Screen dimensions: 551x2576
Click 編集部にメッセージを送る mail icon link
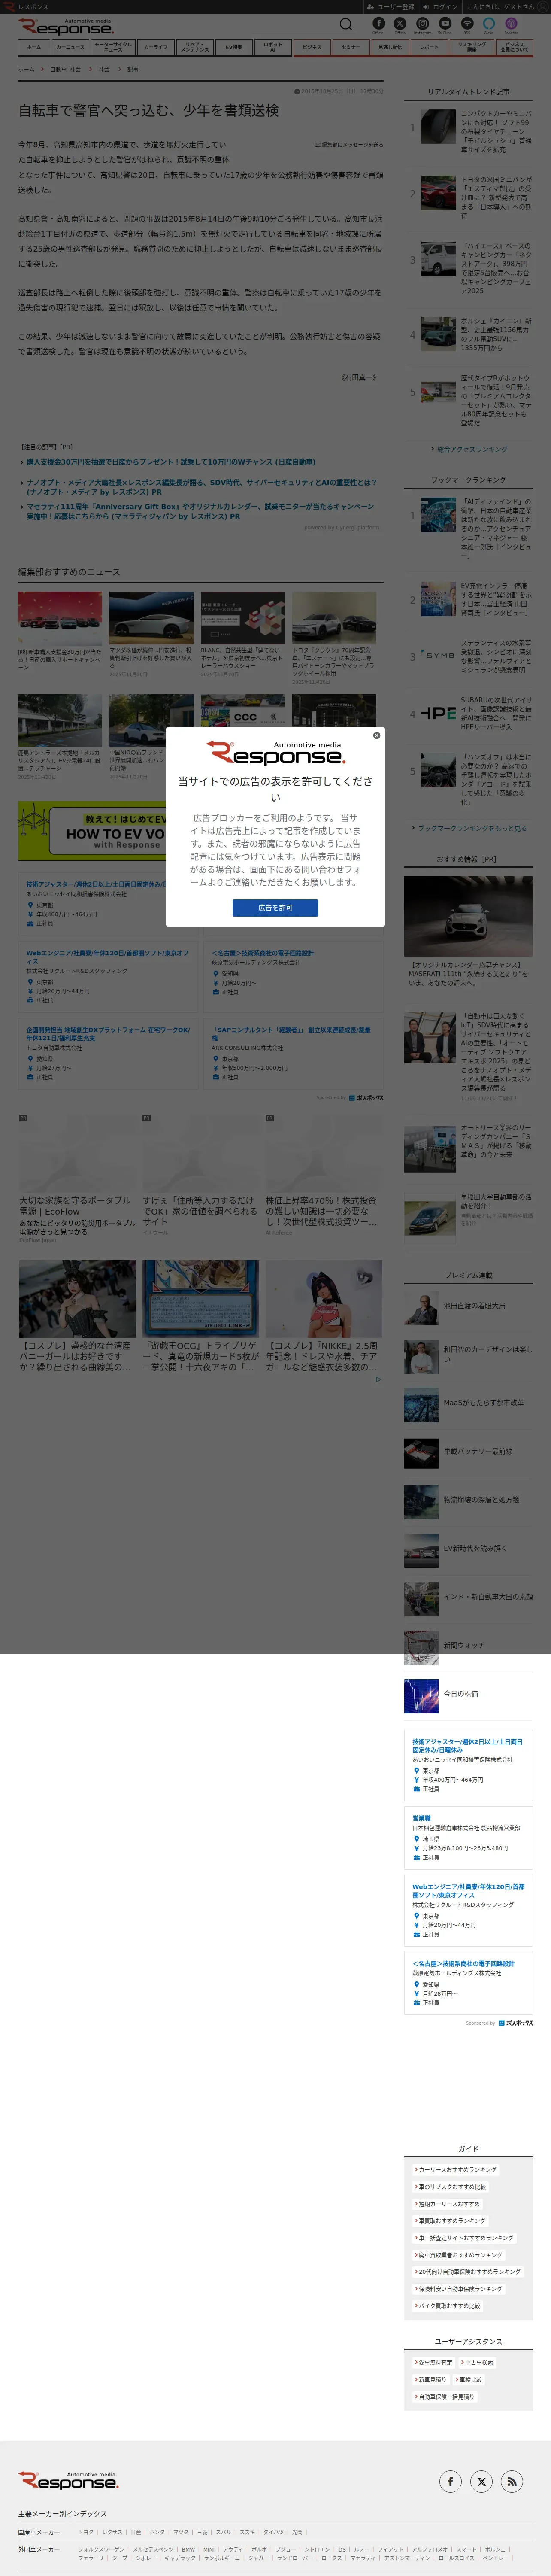tap(349, 145)
